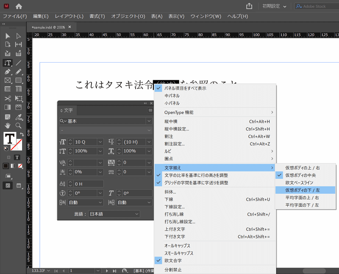Open the 文字 panel menu icon
Viewport: 339px width, 274px height.
click(150, 110)
